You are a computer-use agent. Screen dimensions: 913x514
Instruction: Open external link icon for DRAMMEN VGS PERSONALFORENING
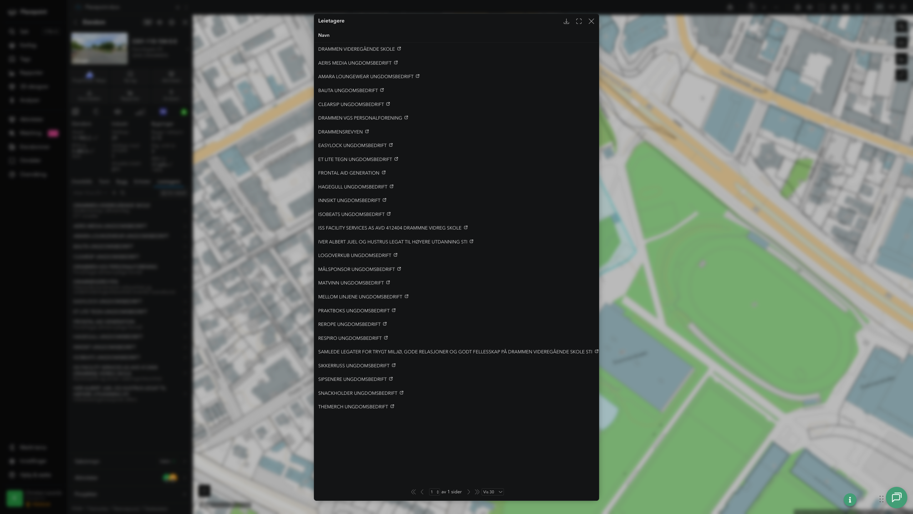pyautogui.click(x=406, y=117)
